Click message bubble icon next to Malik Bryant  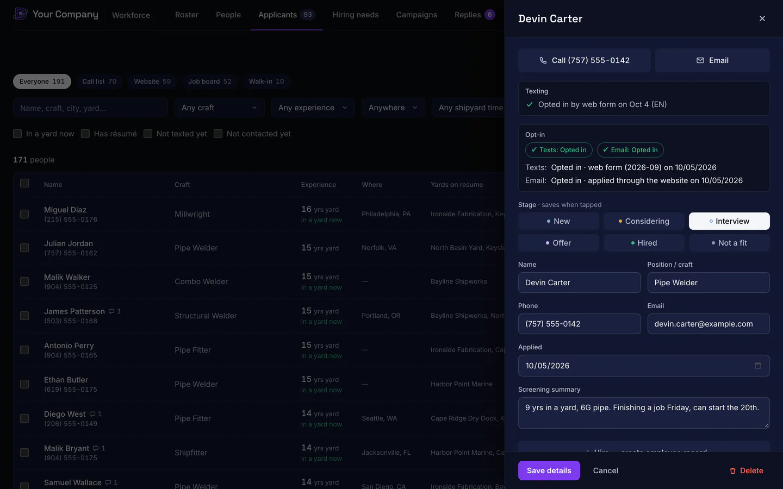[x=96, y=448]
